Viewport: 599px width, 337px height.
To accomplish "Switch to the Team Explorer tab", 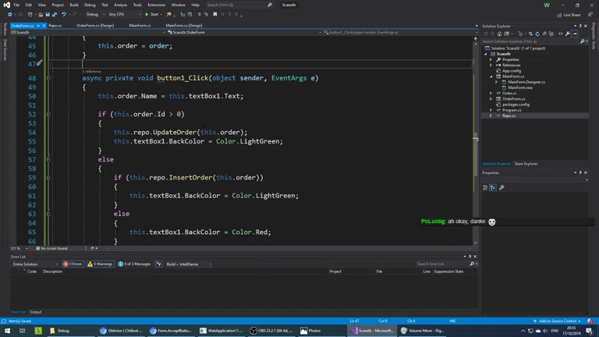I will [526, 164].
